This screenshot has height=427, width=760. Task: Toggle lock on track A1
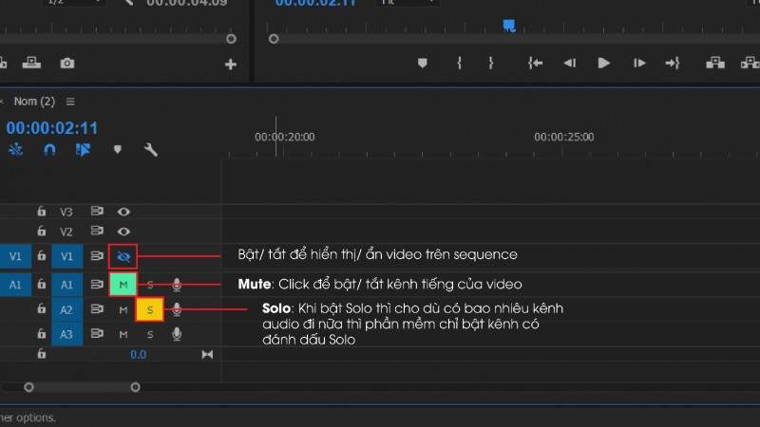[42, 284]
